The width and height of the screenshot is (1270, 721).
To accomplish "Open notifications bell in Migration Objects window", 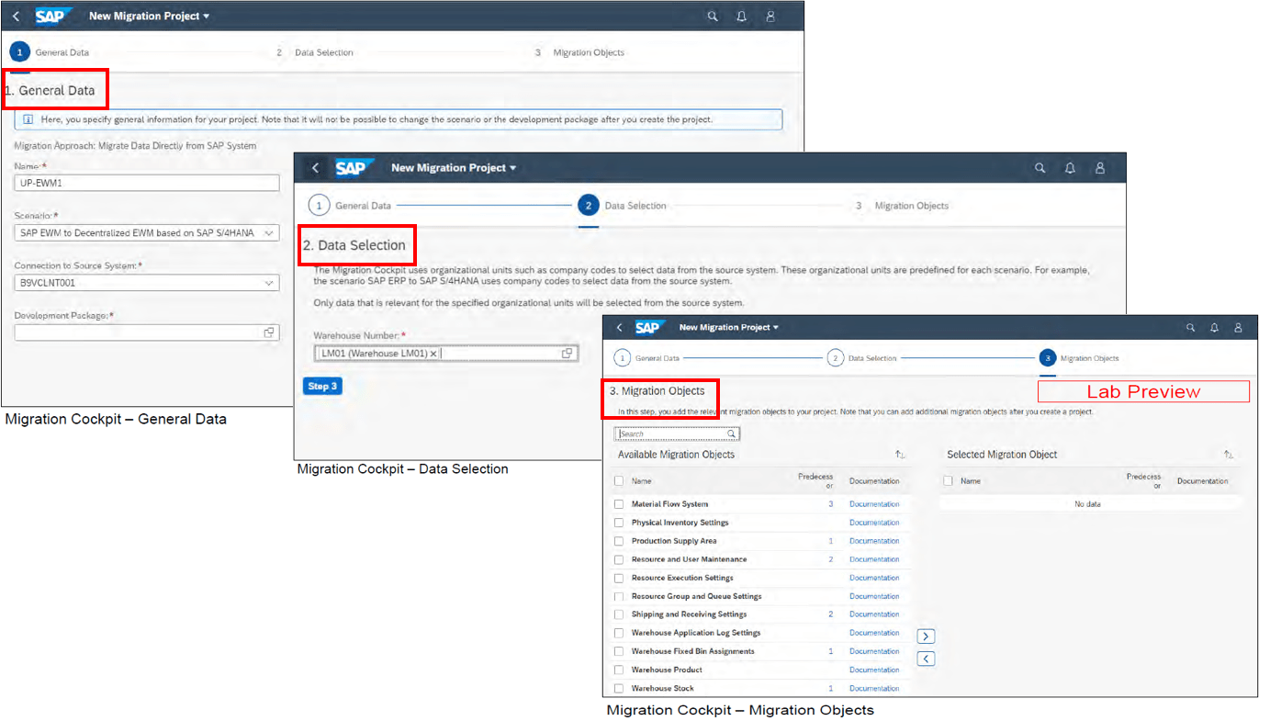I will 1214,327.
